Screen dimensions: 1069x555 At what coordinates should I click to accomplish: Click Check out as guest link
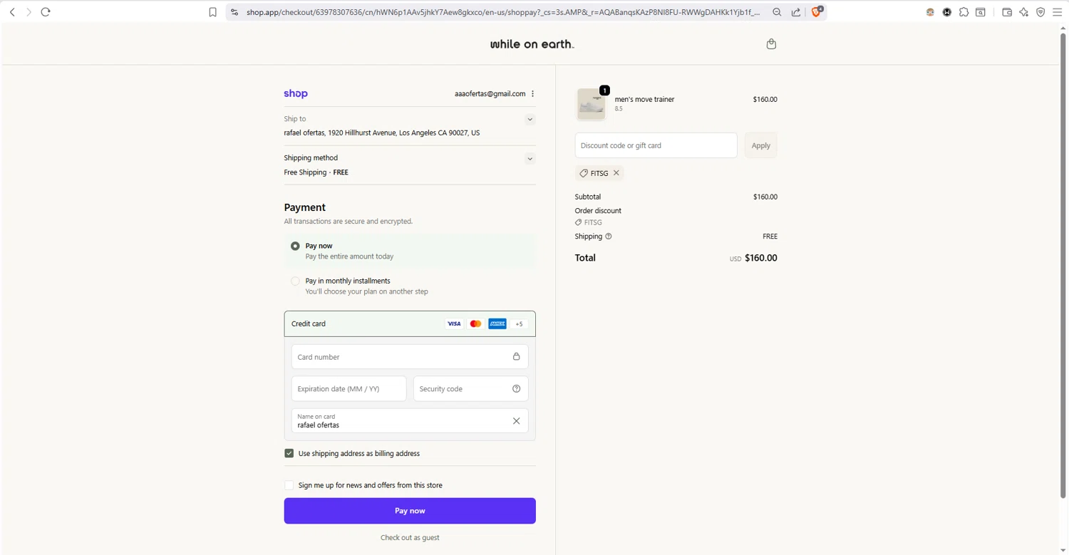410,538
